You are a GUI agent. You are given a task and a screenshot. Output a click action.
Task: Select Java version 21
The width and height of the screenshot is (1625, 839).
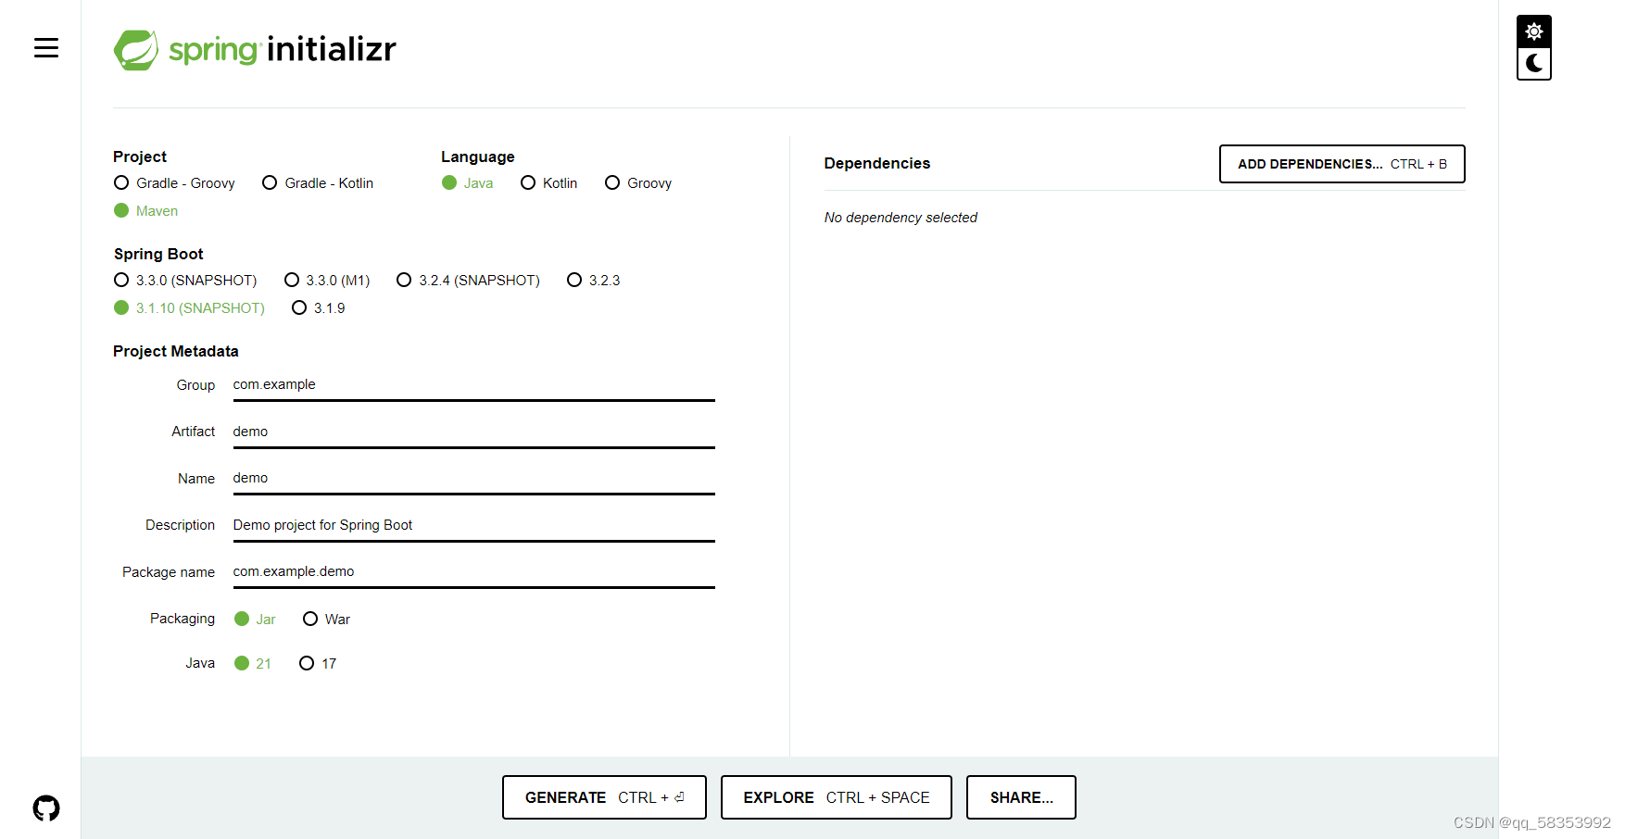click(x=253, y=664)
